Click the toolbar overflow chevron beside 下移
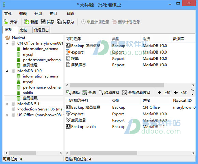The height and width of the screenshot is (164, 198). 192,90
